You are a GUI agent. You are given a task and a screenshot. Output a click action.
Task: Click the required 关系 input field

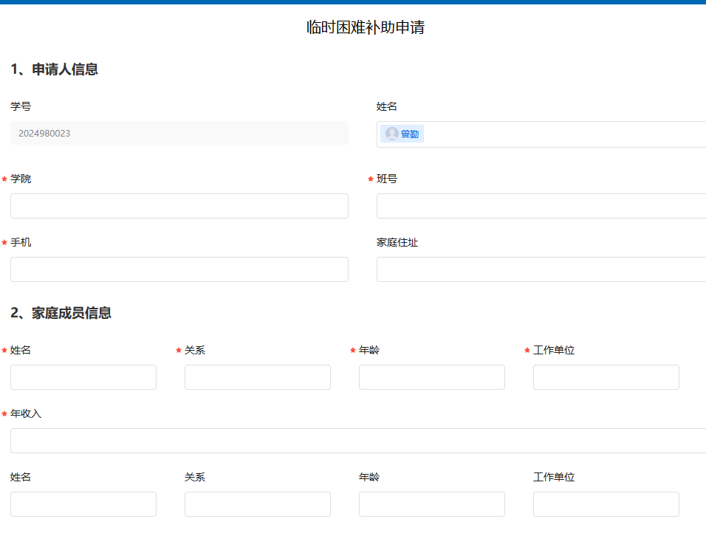(258, 377)
